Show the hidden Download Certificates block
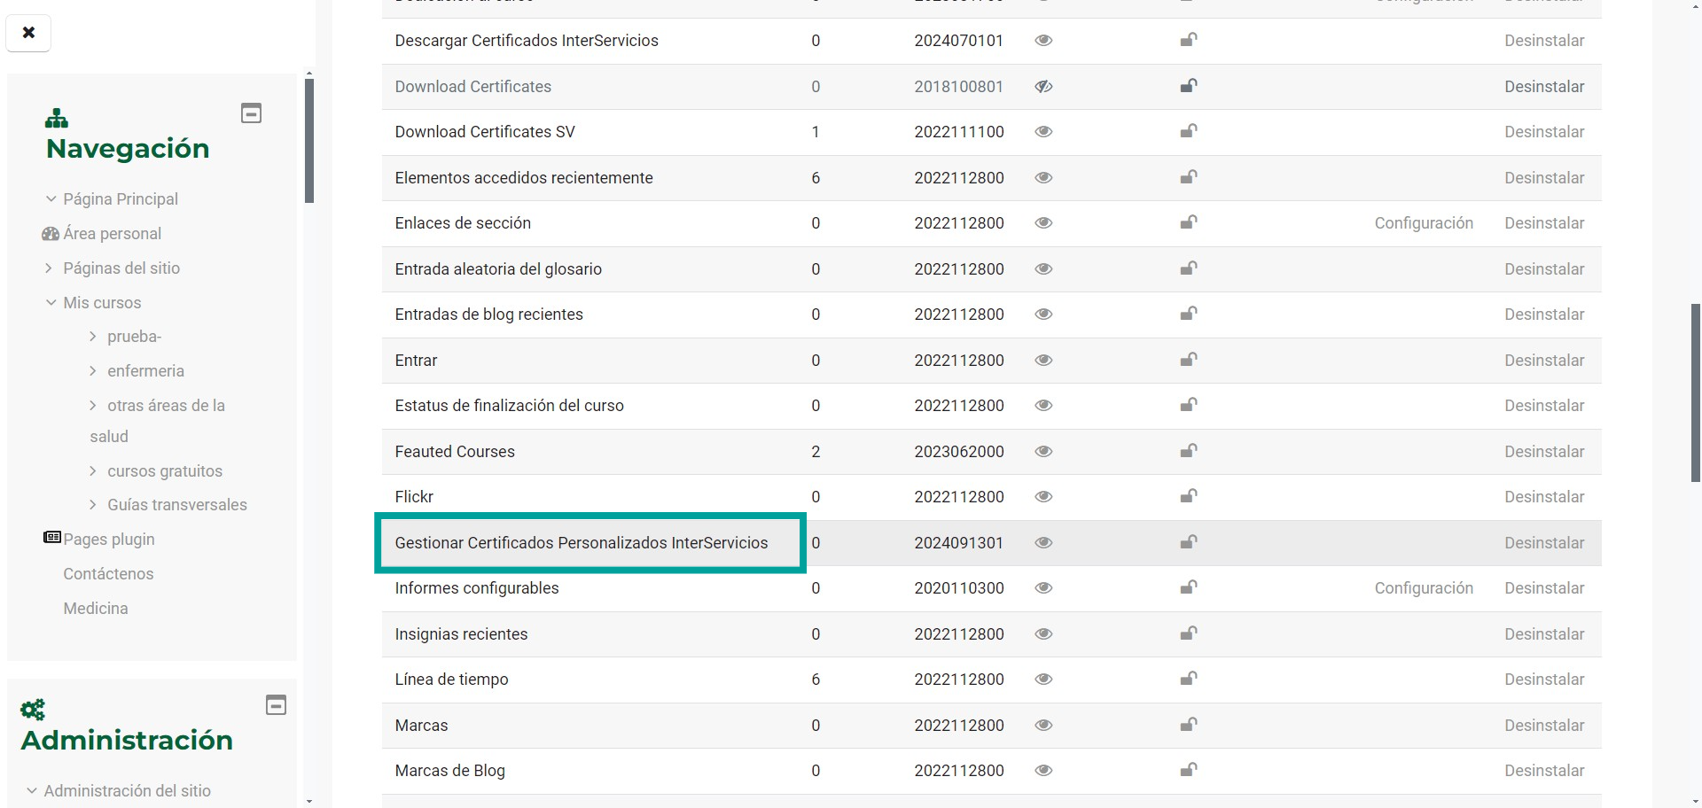This screenshot has height=808, width=1702. coord(1043,87)
